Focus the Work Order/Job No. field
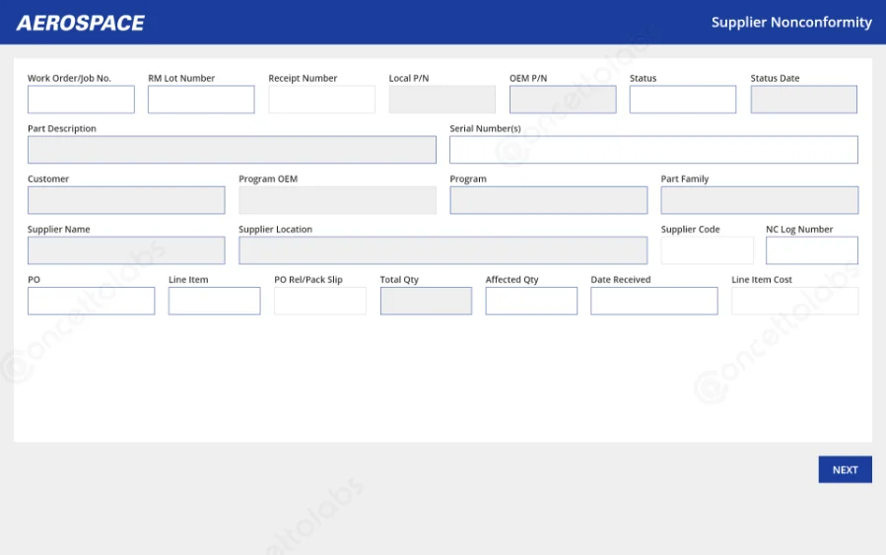 [x=81, y=100]
